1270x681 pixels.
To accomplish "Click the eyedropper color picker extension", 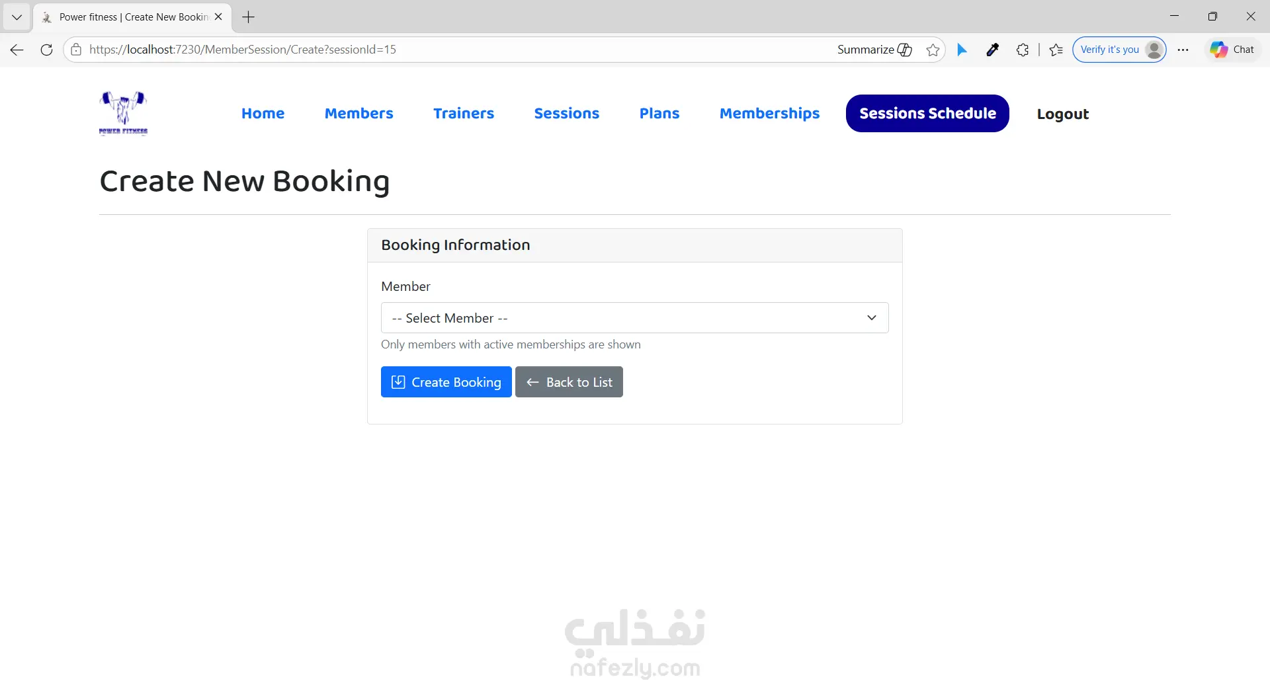I will point(992,50).
